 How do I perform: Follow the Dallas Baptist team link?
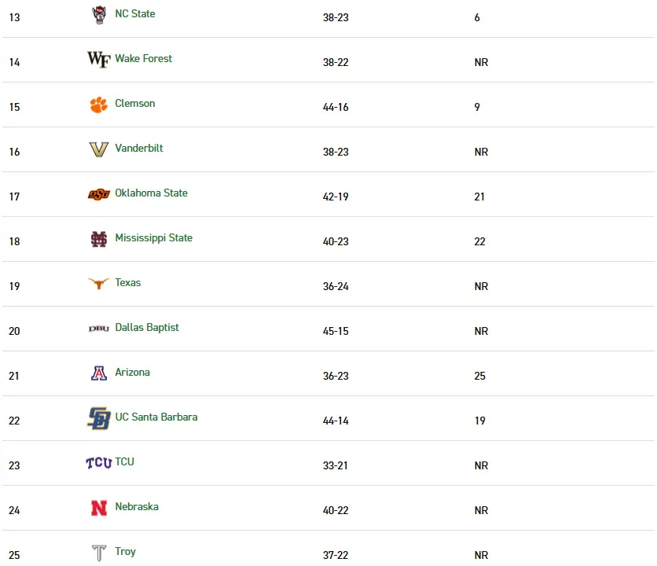[x=147, y=327]
